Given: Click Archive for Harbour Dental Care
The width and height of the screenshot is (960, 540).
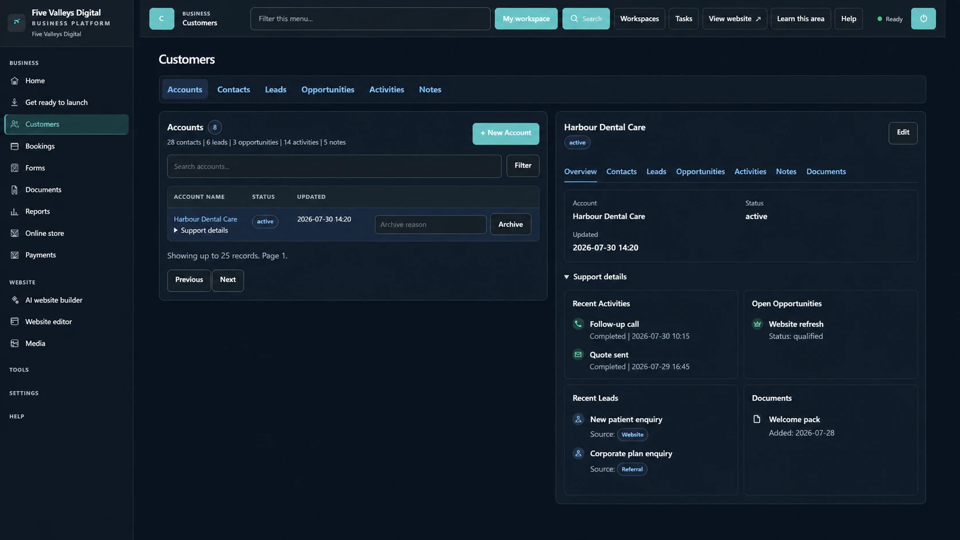Looking at the screenshot, I should [x=510, y=224].
